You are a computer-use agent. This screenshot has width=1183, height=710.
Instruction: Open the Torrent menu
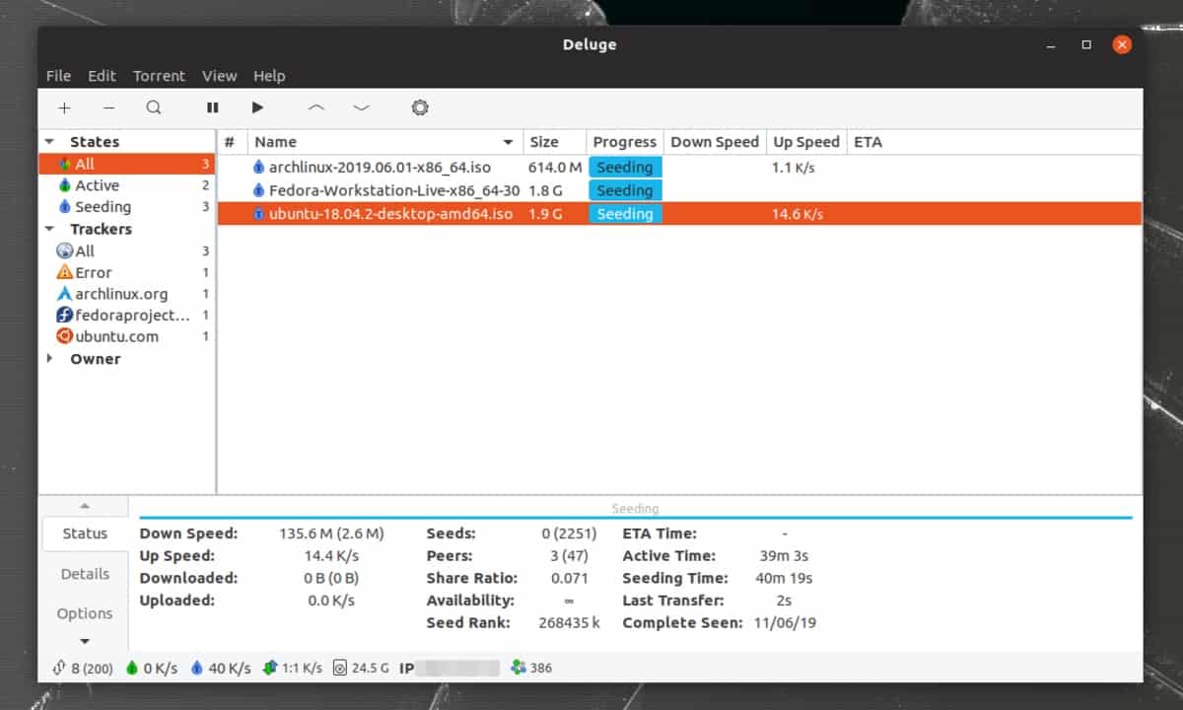click(x=159, y=76)
